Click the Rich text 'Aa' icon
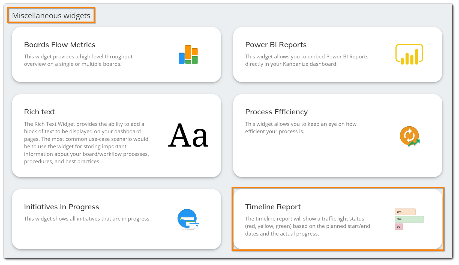The image size is (459, 265). coord(189,136)
